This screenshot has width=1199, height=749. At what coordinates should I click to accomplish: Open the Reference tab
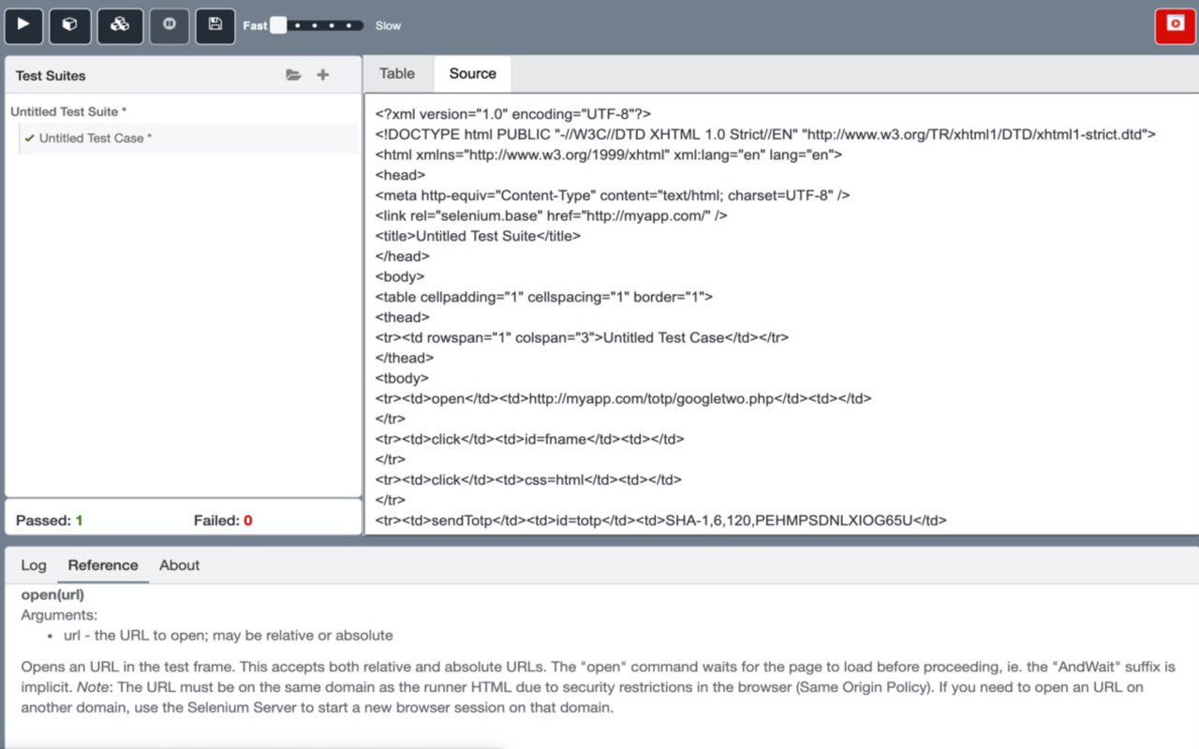click(x=103, y=565)
